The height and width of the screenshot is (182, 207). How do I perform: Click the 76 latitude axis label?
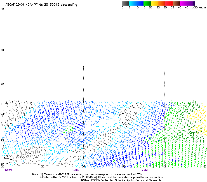click(2, 84)
